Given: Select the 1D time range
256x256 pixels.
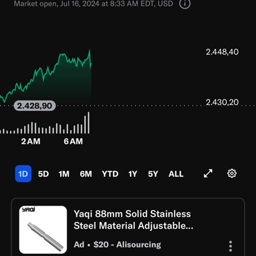Looking at the screenshot, I should [23, 174].
